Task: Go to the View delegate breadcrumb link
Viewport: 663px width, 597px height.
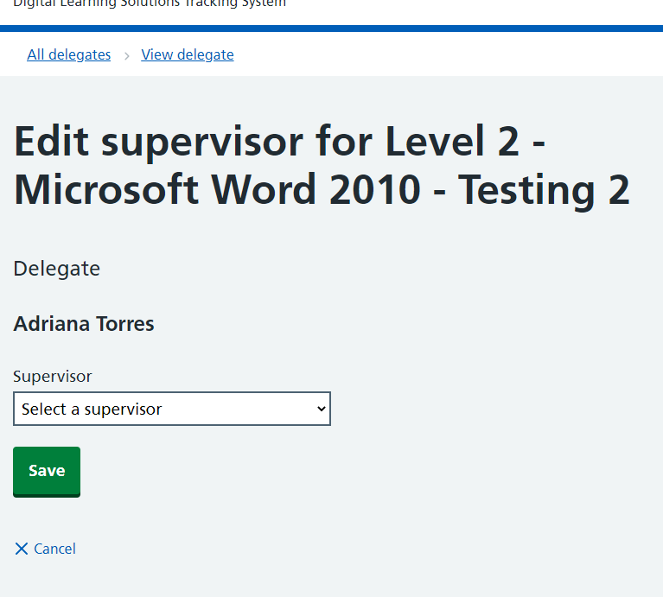Action: click(188, 55)
